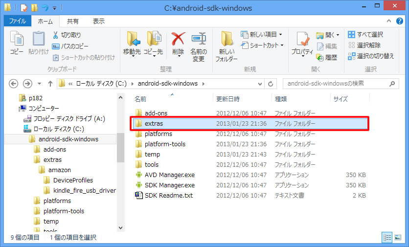Collapse the ribbon with the chevron

(389, 21)
